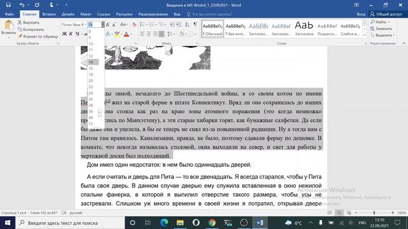This screenshot has width=408, height=229.
Task: Copy the selection using Копировать
Action: [31, 29]
